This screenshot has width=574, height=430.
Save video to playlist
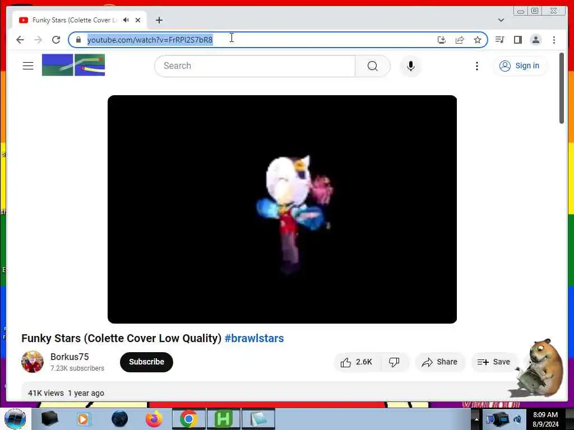494,362
